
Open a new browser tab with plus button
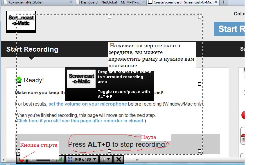click(x=224, y=2)
